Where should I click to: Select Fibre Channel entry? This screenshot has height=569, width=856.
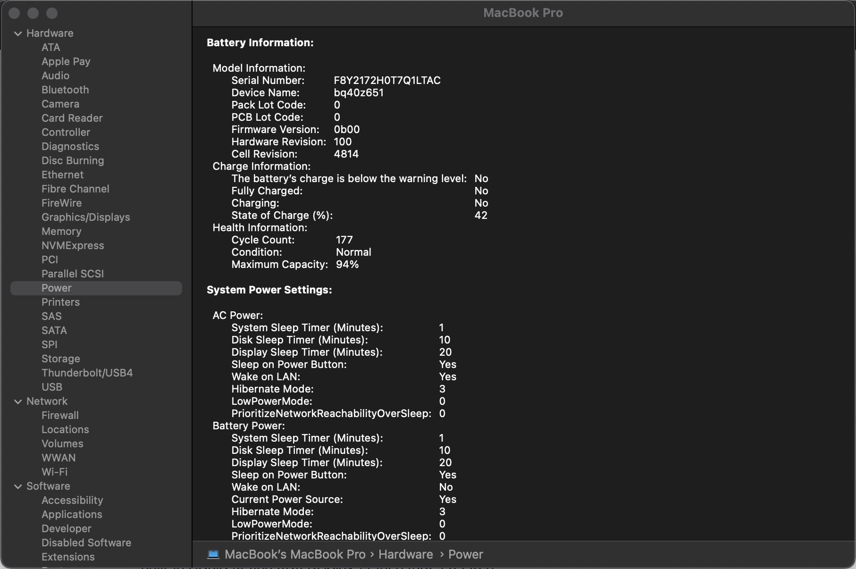tap(75, 189)
